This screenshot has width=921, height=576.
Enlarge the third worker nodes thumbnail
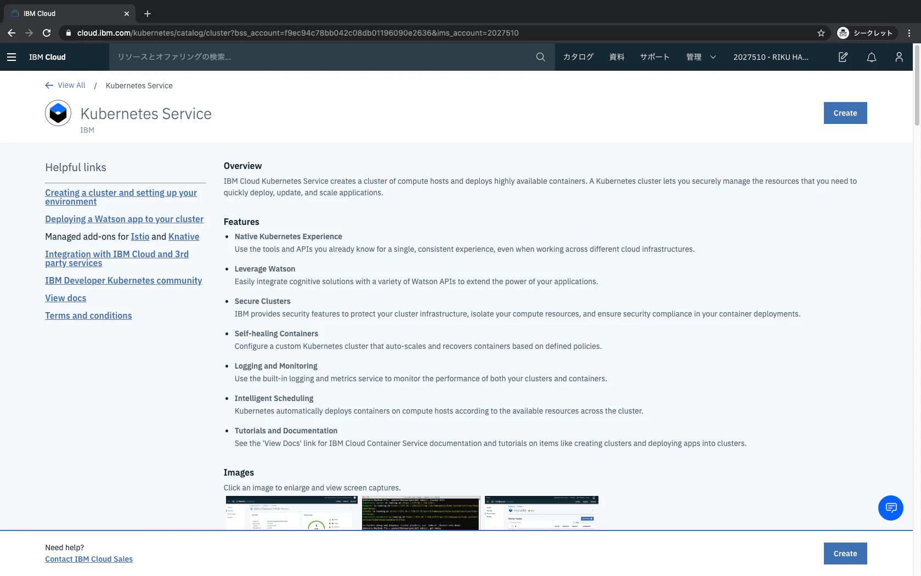coord(541,513)
